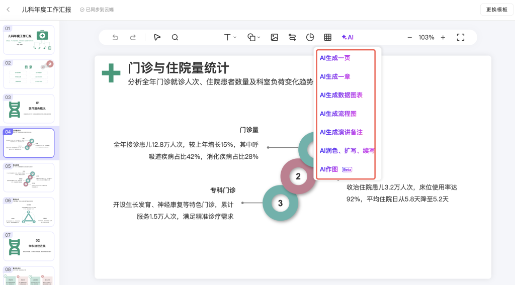Viewport: 515px width, 285px height.
Task: Insert a table grid icon
Action: coord(327,37)
